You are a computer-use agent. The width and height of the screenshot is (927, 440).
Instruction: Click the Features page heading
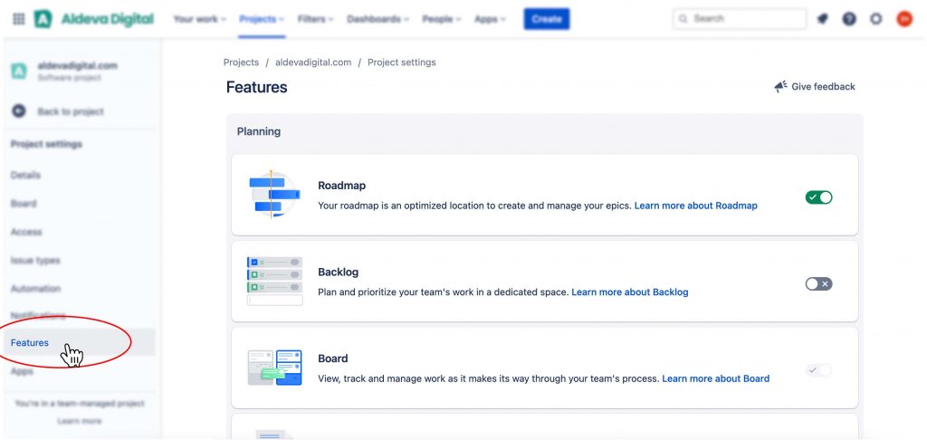[x=256, y=88]
